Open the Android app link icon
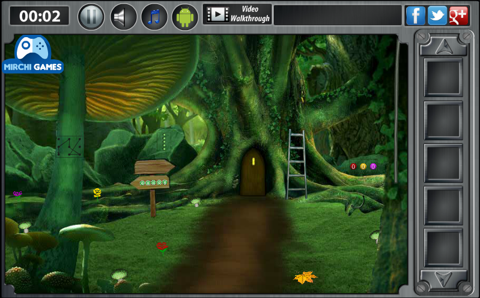Viewport: 480px width, 298px height. pyautogui.click(x=185, y=17)
